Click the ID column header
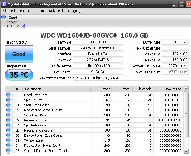This screenshot has height=156, width=191. point(17,89)
